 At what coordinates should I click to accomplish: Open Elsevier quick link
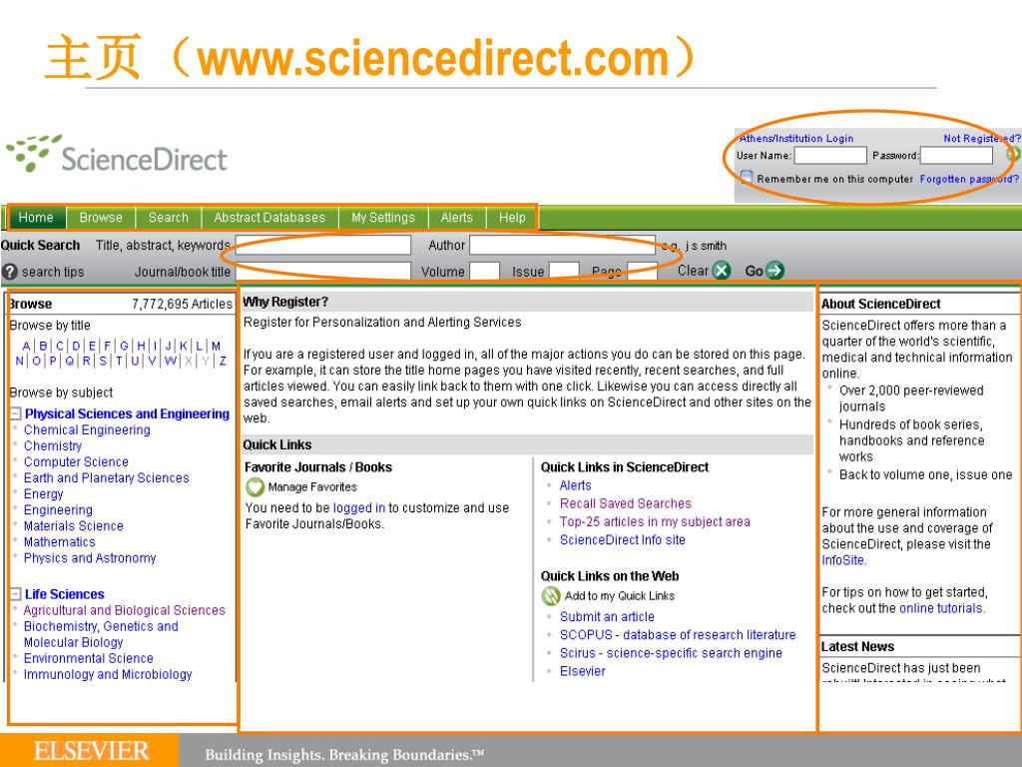583,672
